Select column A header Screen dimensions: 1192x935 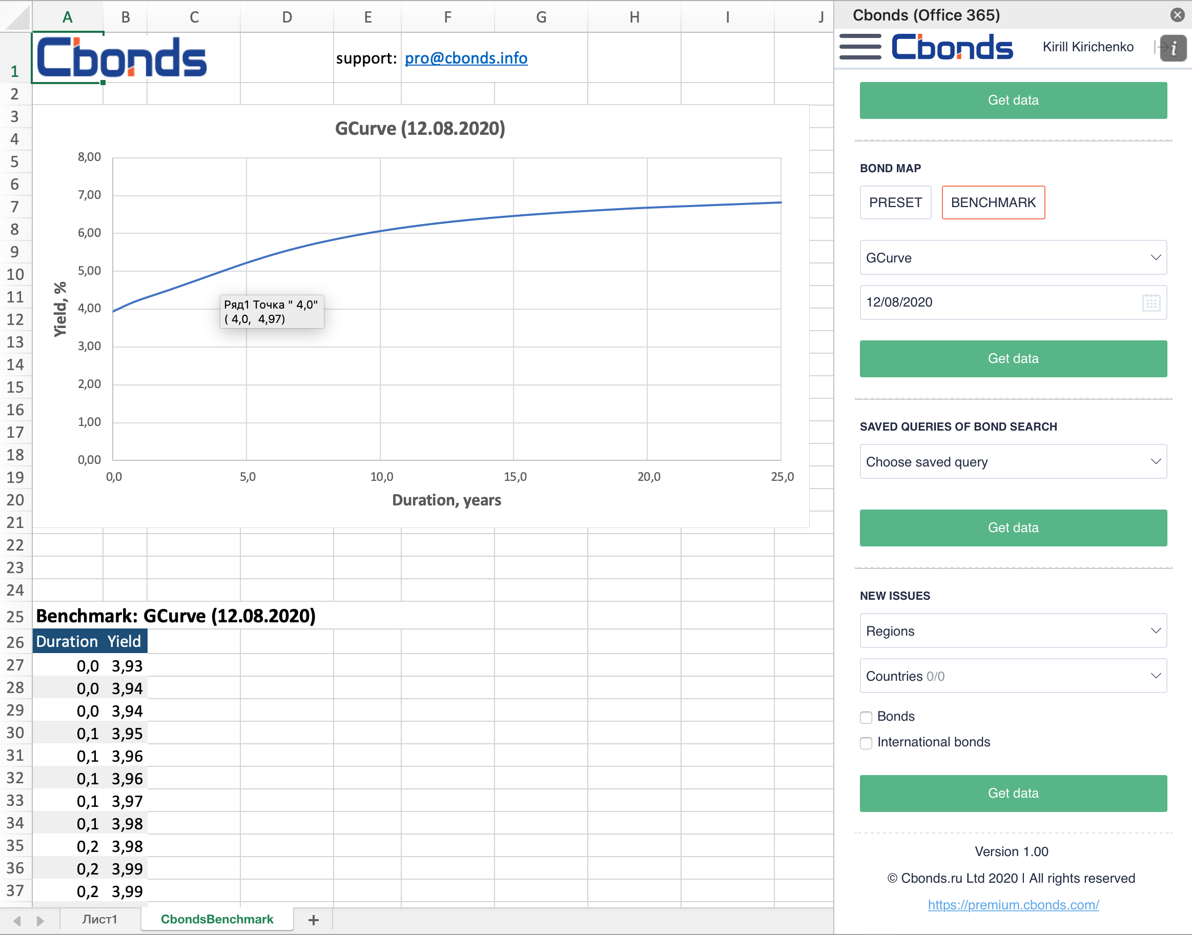click(x=67, y=17)
